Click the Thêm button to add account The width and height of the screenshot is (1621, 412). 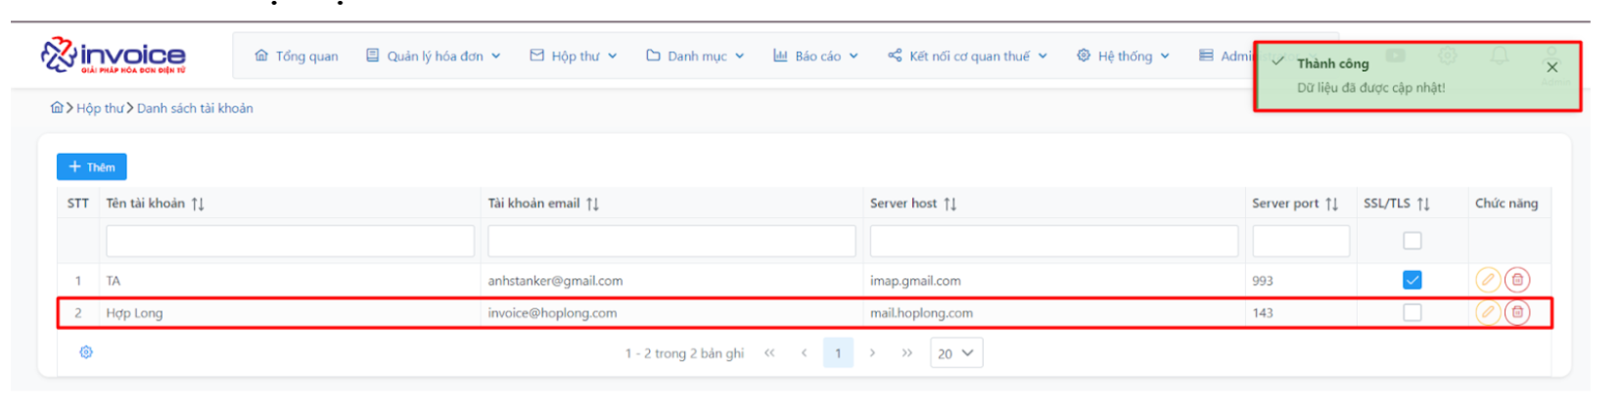click(92, 167)
